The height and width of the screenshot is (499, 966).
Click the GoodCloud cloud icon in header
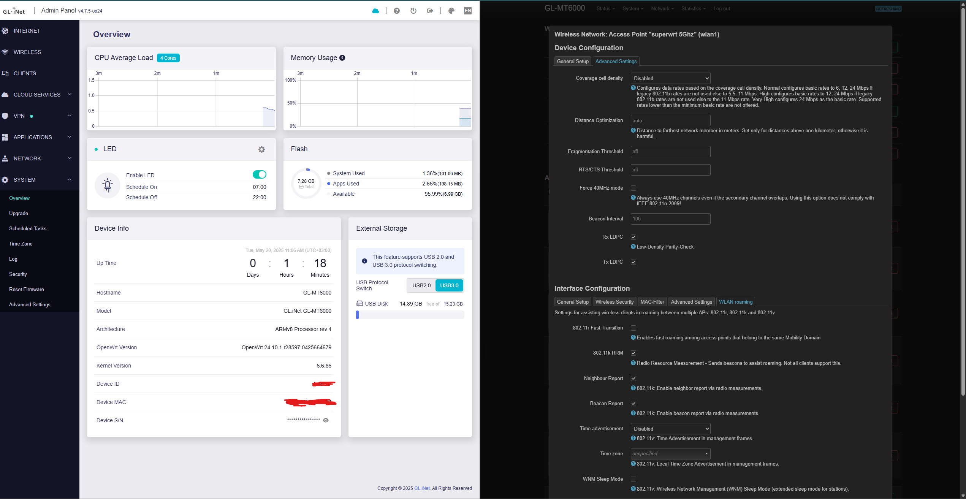coord(375,11)
